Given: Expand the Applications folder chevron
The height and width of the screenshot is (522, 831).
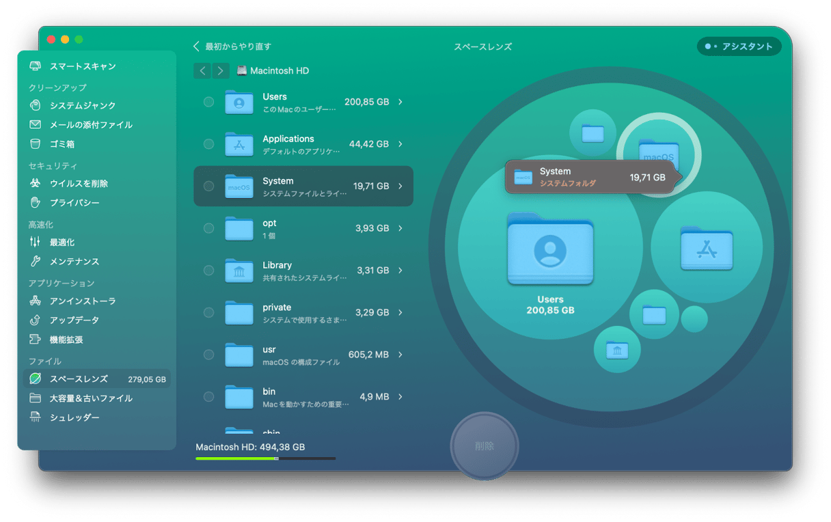Looking at the screenshot, I should (x=400, y=144).
